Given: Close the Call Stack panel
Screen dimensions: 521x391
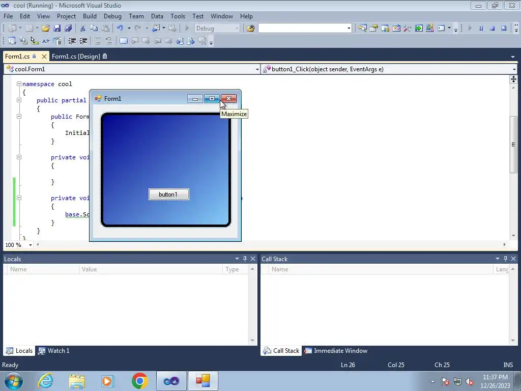Looking at the screenshot, I should pyautogui.click(x=513, y=259).
